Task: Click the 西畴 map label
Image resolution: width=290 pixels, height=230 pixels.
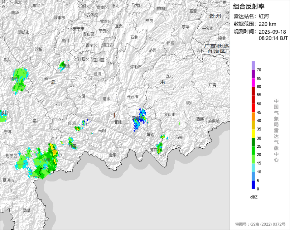Action: [x=200, y=119]
